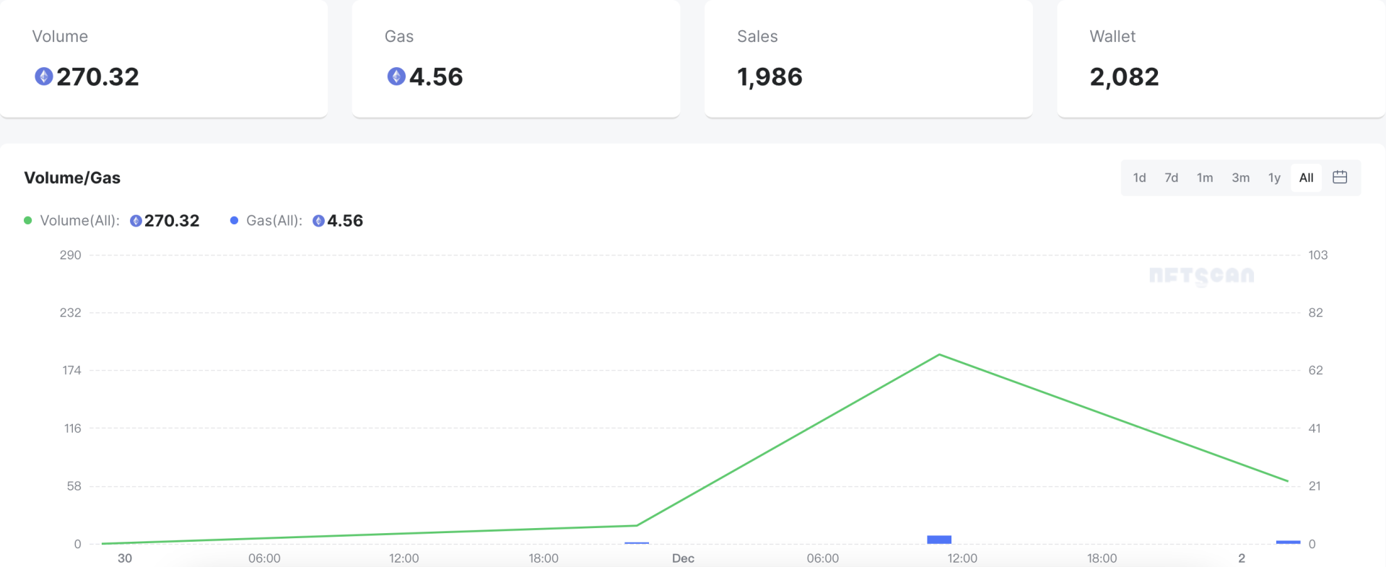Click the NFTScan watermark logo on chart
Viewport: 1386px width, 567px height.
pyautogui.click(x=1201, y=276)
